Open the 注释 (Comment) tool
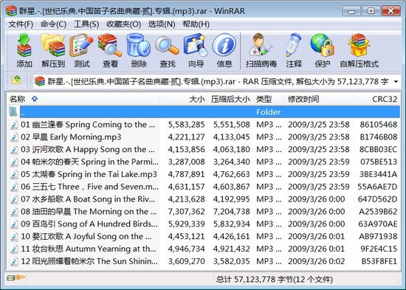Image resolution: width=406 pixels, height=290 pixels. (x=294, y=50)
